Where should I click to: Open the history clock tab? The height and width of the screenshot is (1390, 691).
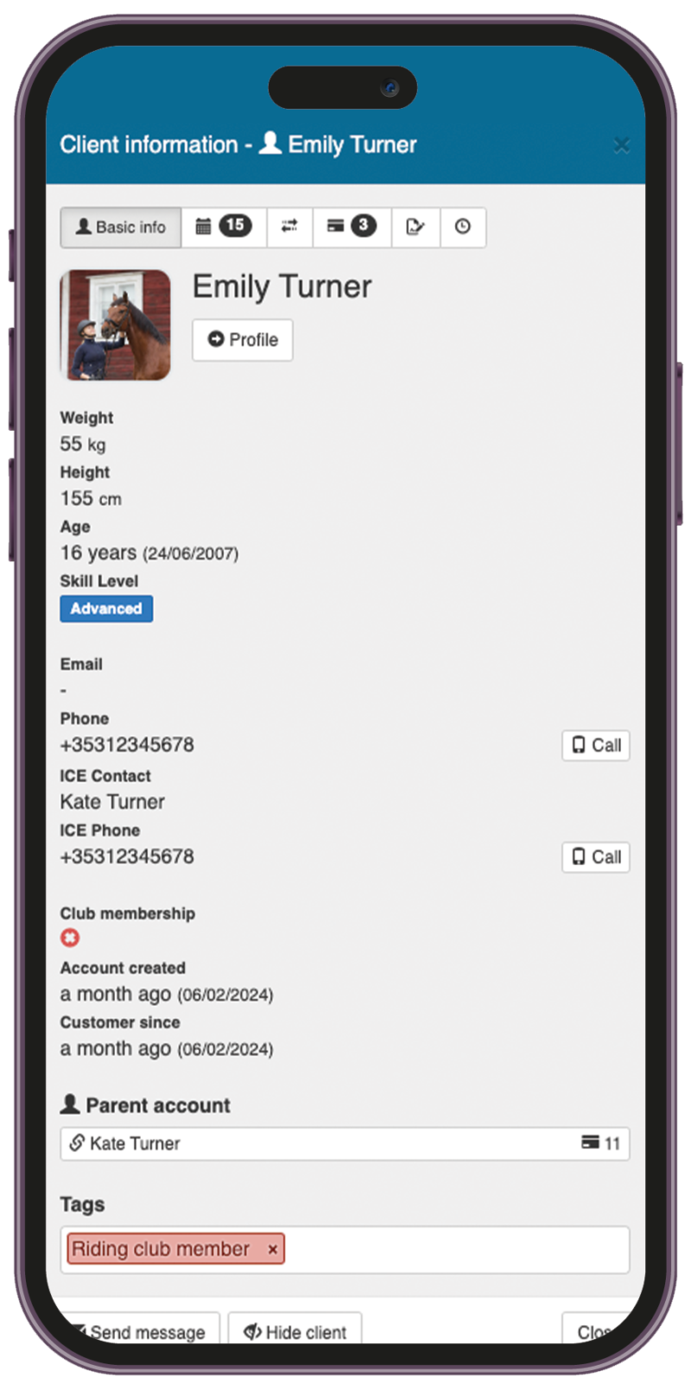coord(463,227)
